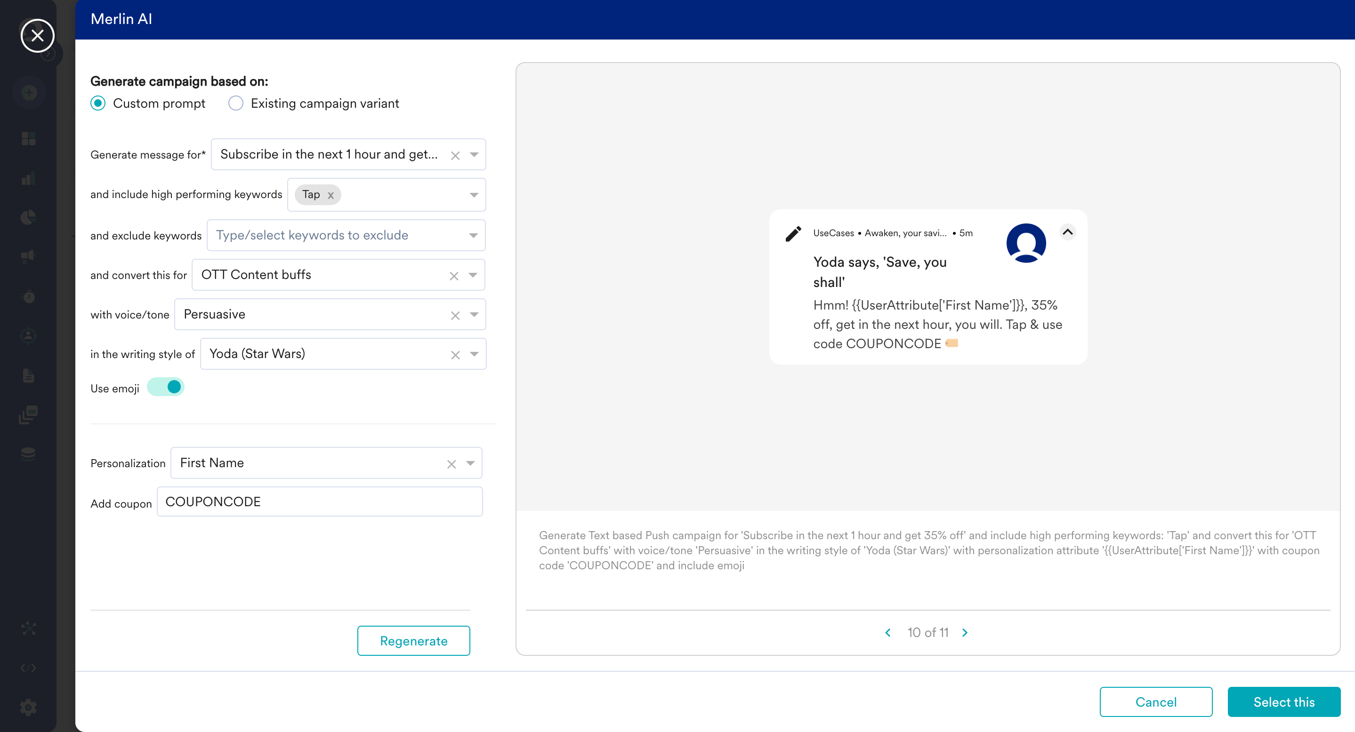Click the Subscribe in the next 1 hour field

tap(348, 154)
